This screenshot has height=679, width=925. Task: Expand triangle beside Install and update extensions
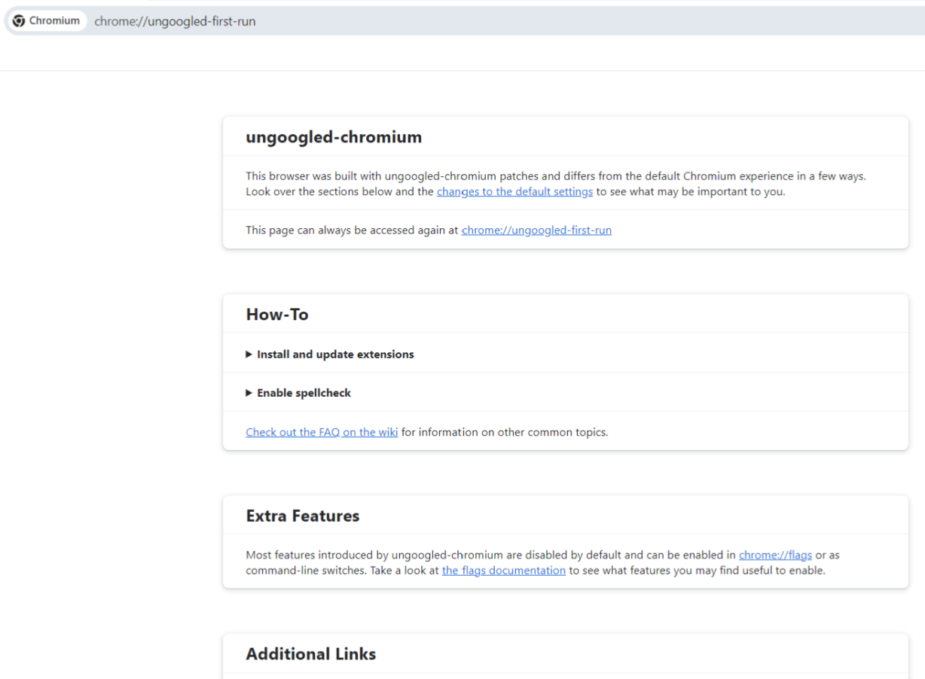[x=249, y=355]
